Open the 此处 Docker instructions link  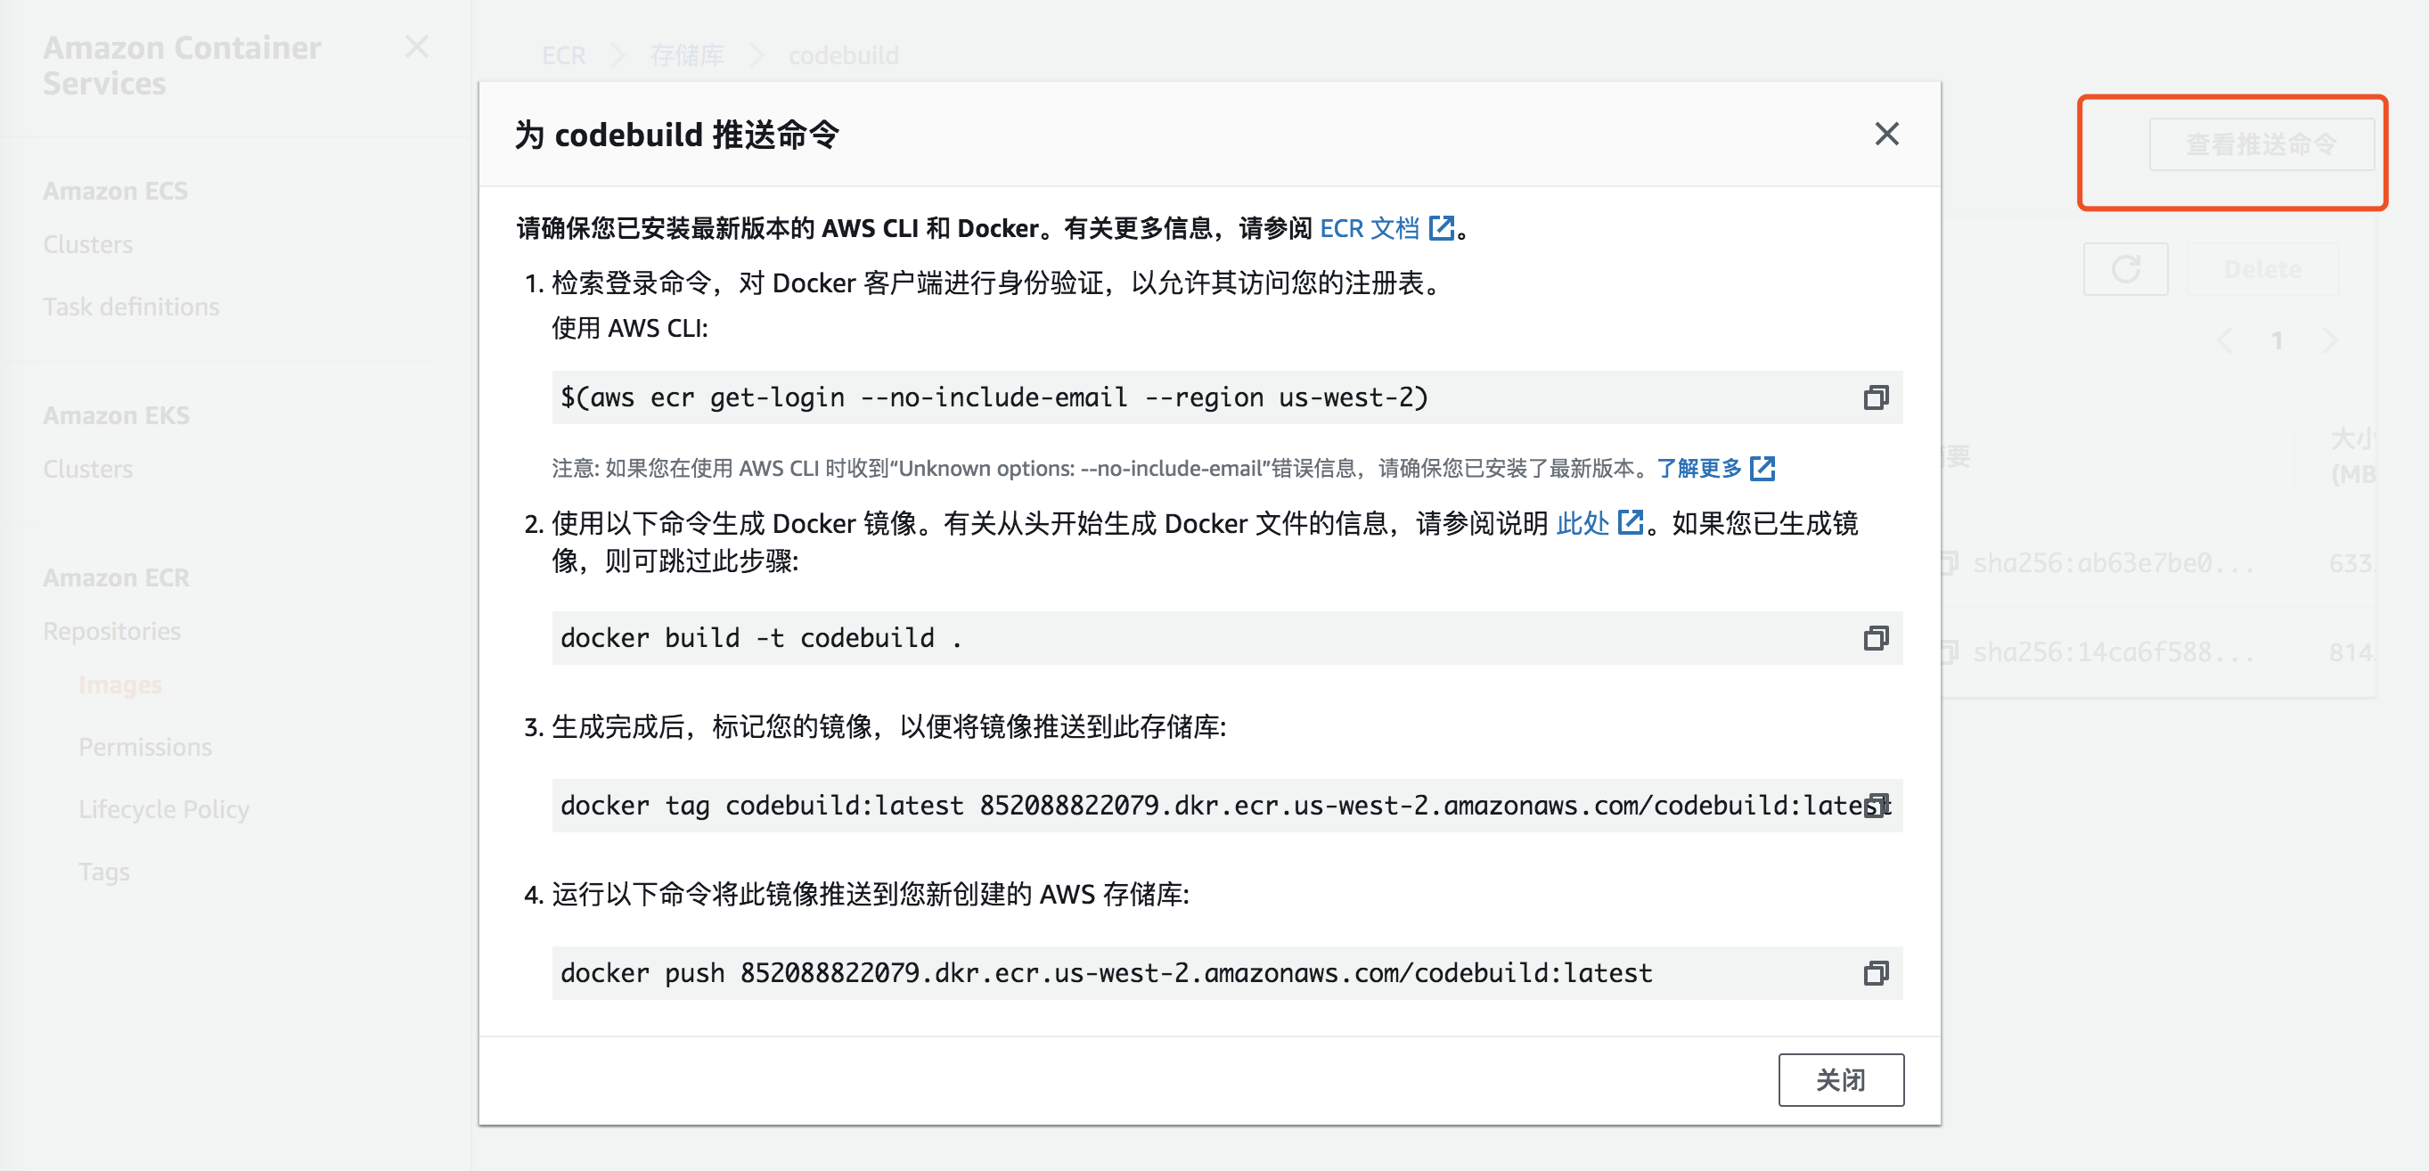(1582, 523)
